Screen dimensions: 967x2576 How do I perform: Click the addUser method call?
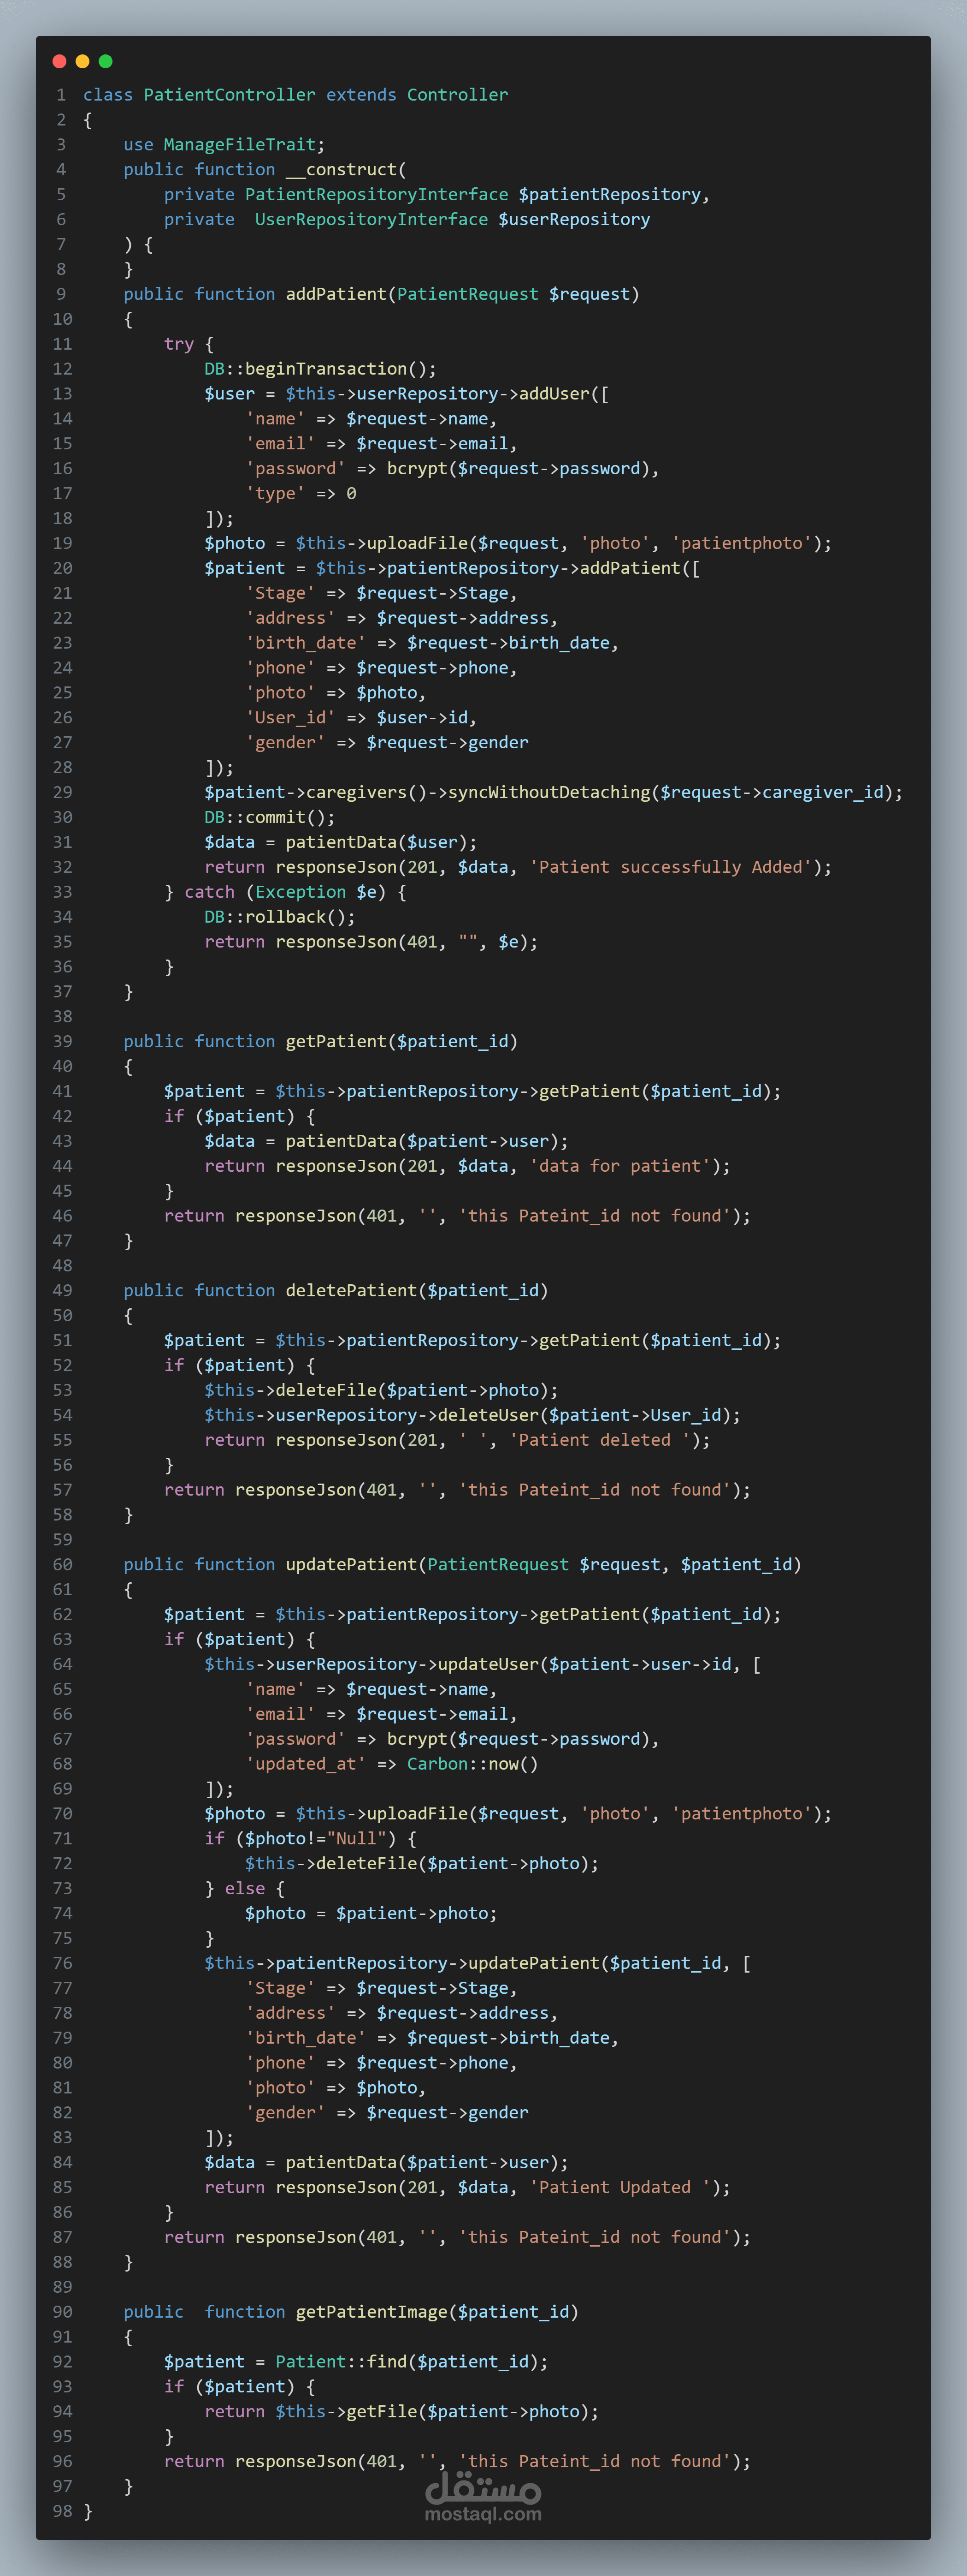554,394
